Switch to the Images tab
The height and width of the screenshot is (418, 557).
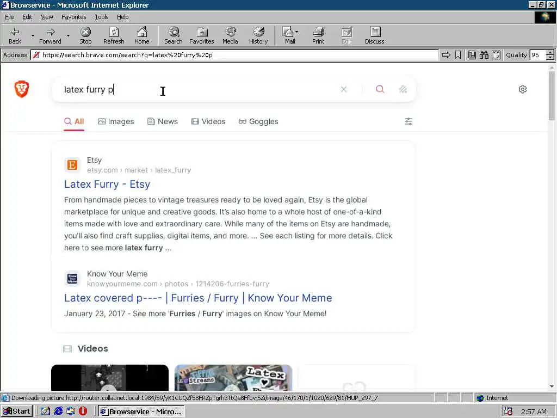click(116, 121)
